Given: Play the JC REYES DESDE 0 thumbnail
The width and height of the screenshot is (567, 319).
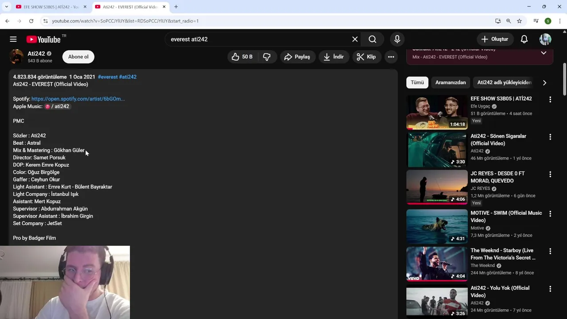Looking at the screenshot, I should pyautogui.click(x=437, y=187).
